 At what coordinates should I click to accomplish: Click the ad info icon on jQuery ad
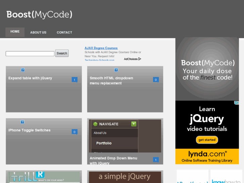point(237,103)
